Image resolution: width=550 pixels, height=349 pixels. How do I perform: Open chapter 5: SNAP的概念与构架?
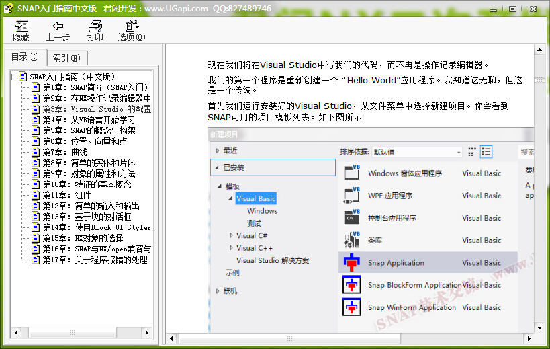coord(89,130)
